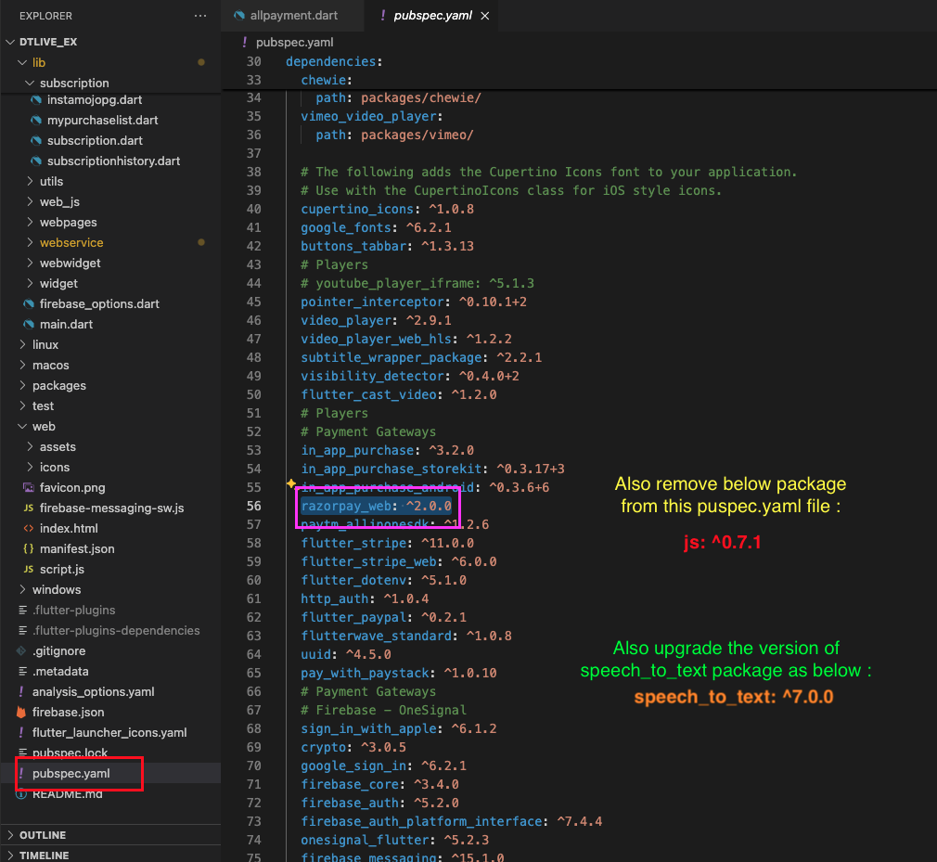Click Dart file icon of mypurchaselist.dart
The image size is (937, 862).
pyautogui.click(x=36, y=120)
